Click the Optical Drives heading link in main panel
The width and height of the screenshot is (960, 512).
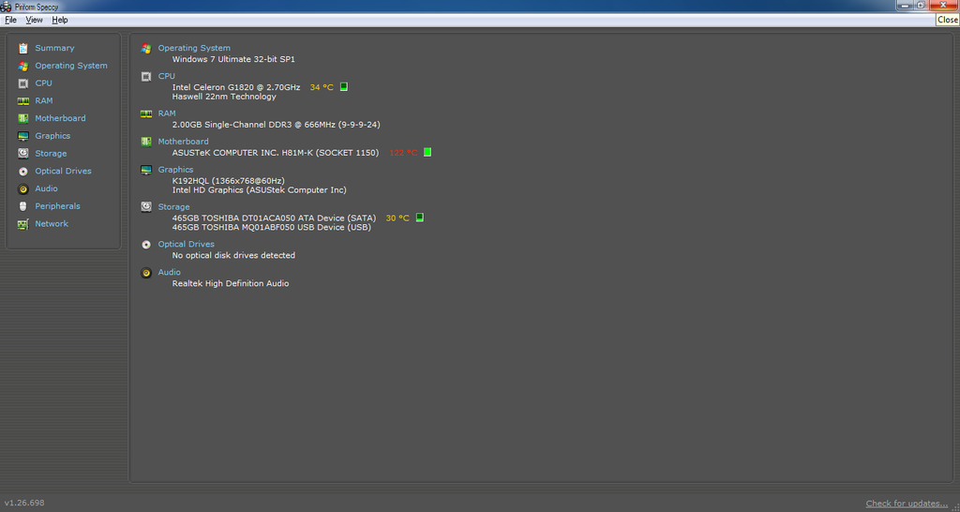tap(187, 244)
